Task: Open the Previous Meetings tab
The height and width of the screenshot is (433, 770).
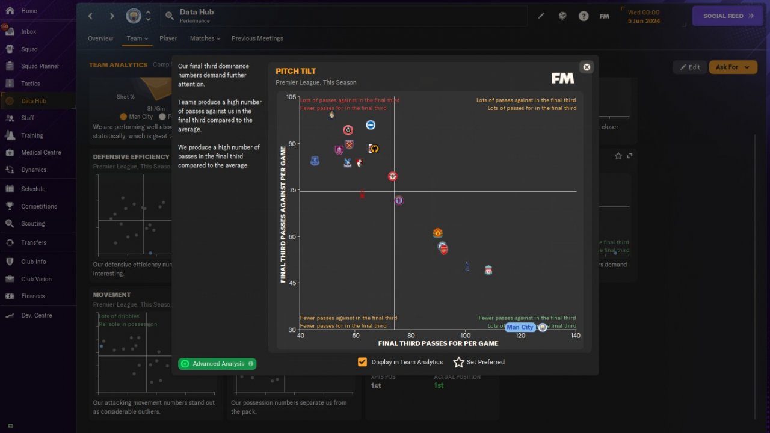Action: pos(257,38)
